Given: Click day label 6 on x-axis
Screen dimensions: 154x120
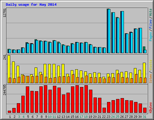Looking at the screenshot, I should [x=32, y=117].
